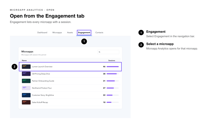Select the Lumen Launch Overview name

click(x=42, y=67)
